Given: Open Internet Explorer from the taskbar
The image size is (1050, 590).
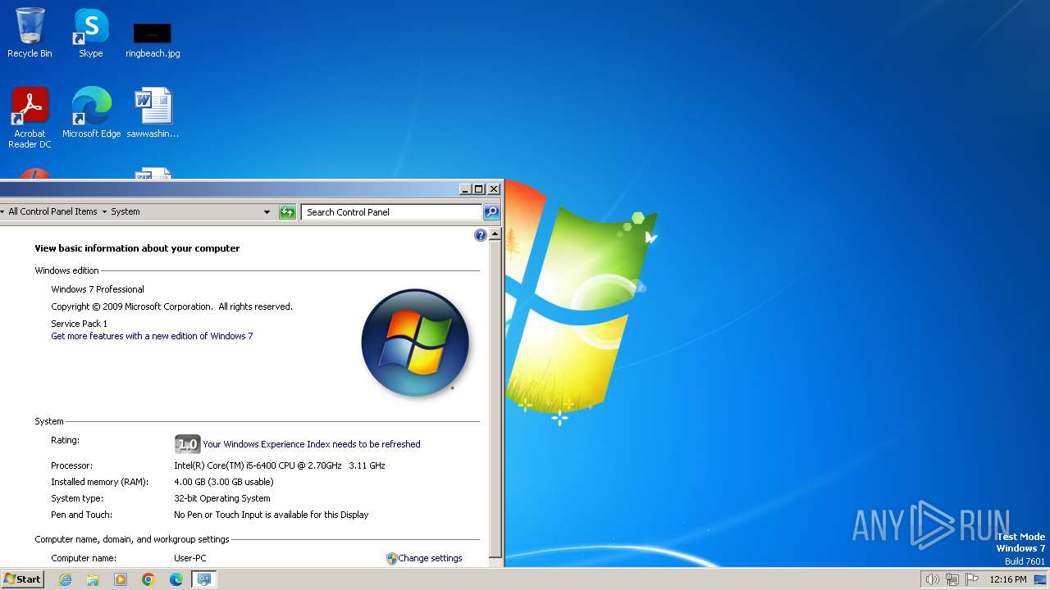Looking at the screenshot, I should (x=66, y=579).
